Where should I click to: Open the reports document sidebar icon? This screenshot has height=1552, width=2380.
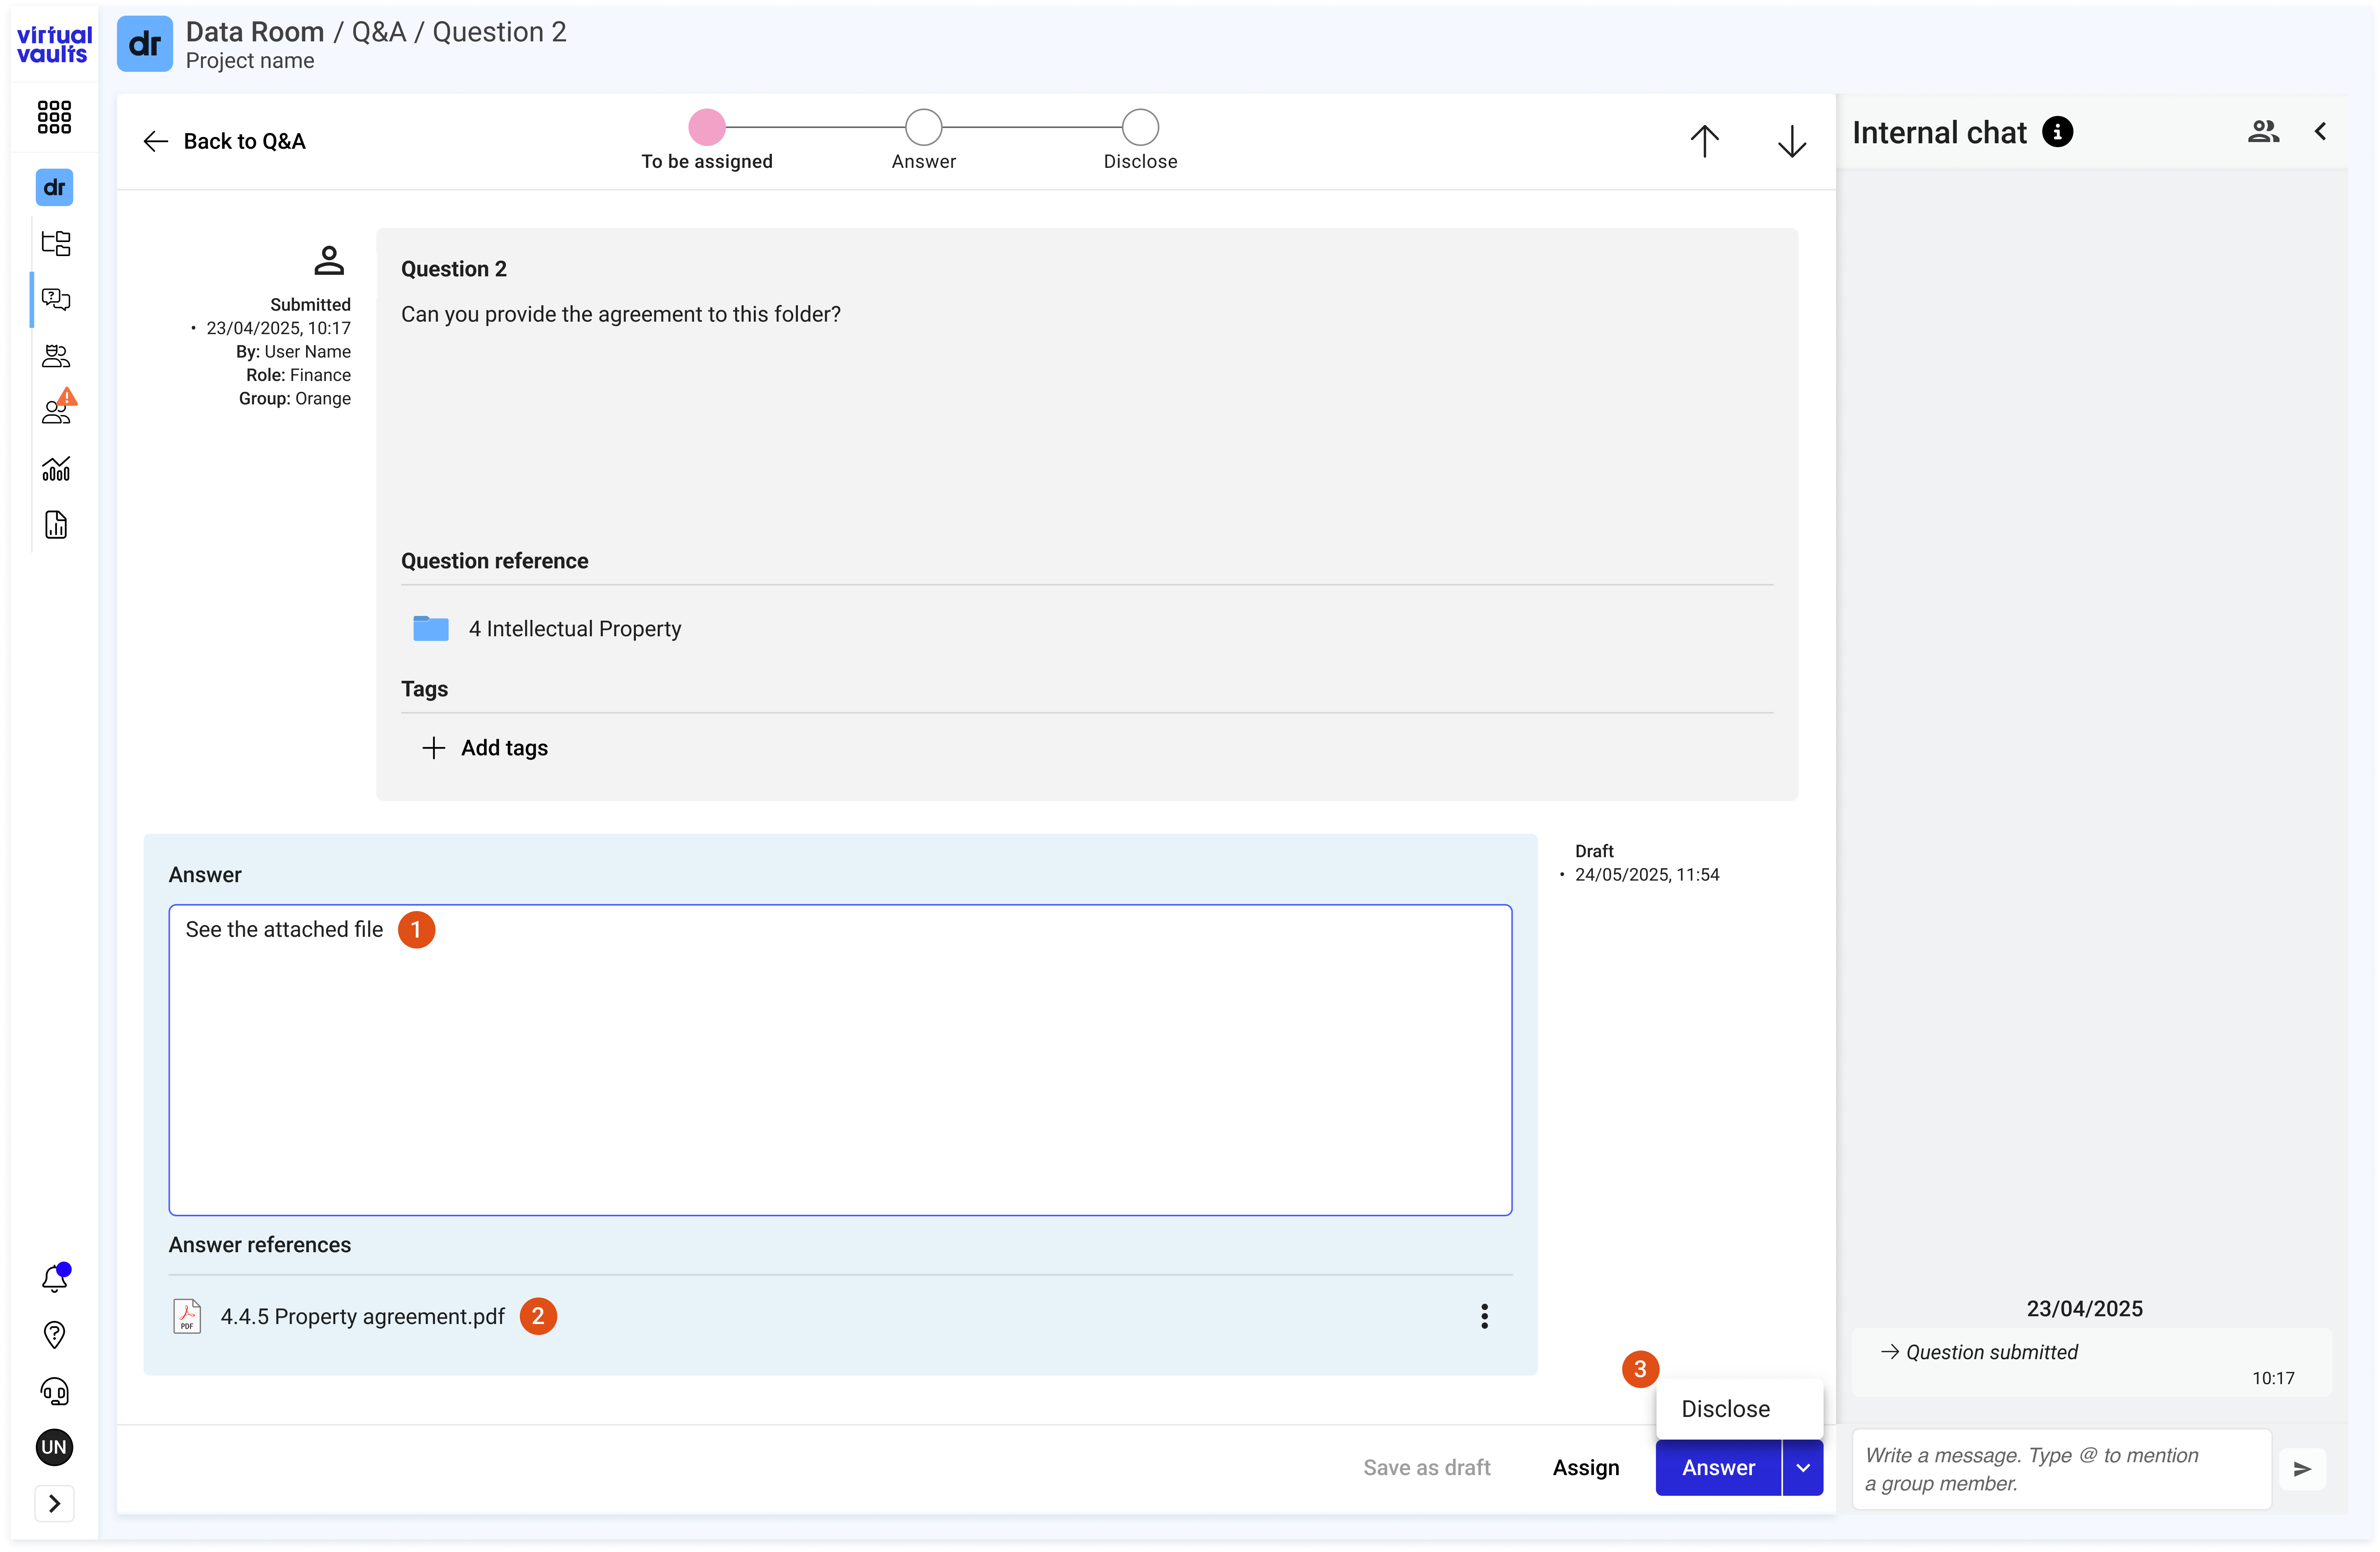pyautogui.click(x=56, y=525)
